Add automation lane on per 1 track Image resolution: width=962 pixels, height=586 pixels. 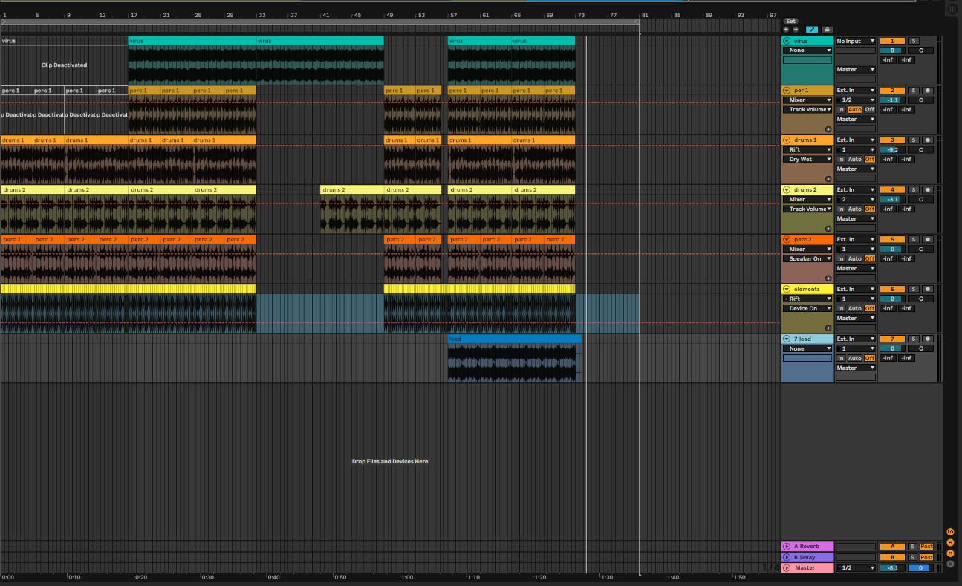[x=828, y=129]
